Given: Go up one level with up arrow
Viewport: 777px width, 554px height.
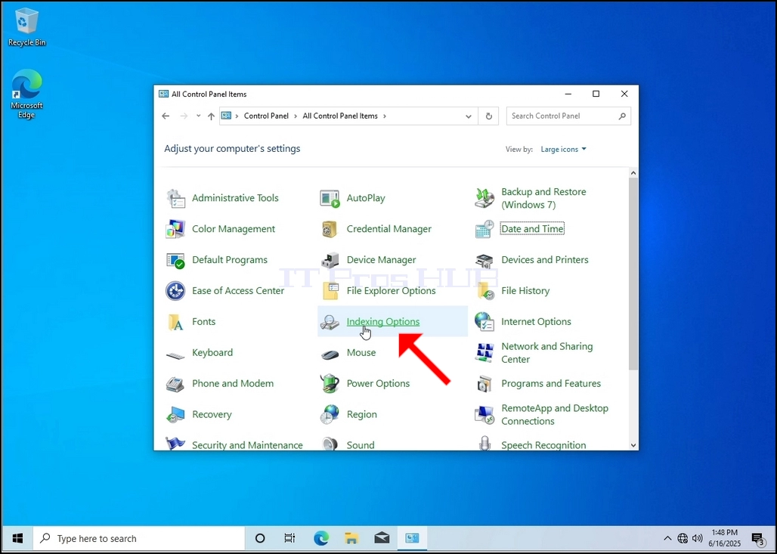Looking at the screenshot, I should pos(211,116).
